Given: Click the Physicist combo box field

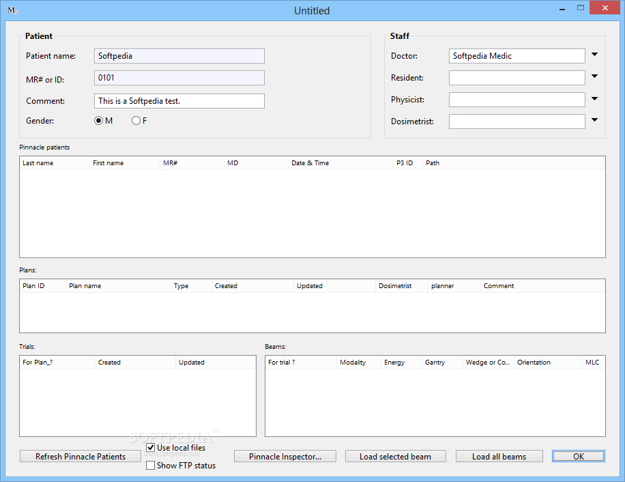Looking at the screenshot, I should [517, 100].
